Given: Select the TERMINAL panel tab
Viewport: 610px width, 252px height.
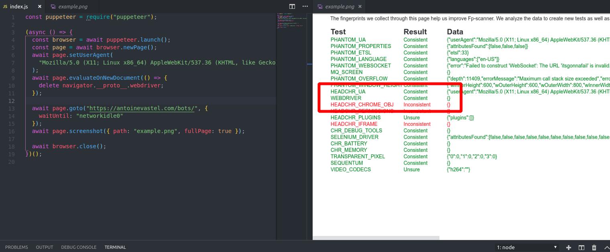Looking at the screenshot, I should 115,247.
